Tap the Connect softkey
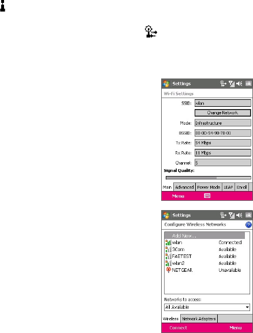This screenshot has width=253, height=333. (178, 328)
